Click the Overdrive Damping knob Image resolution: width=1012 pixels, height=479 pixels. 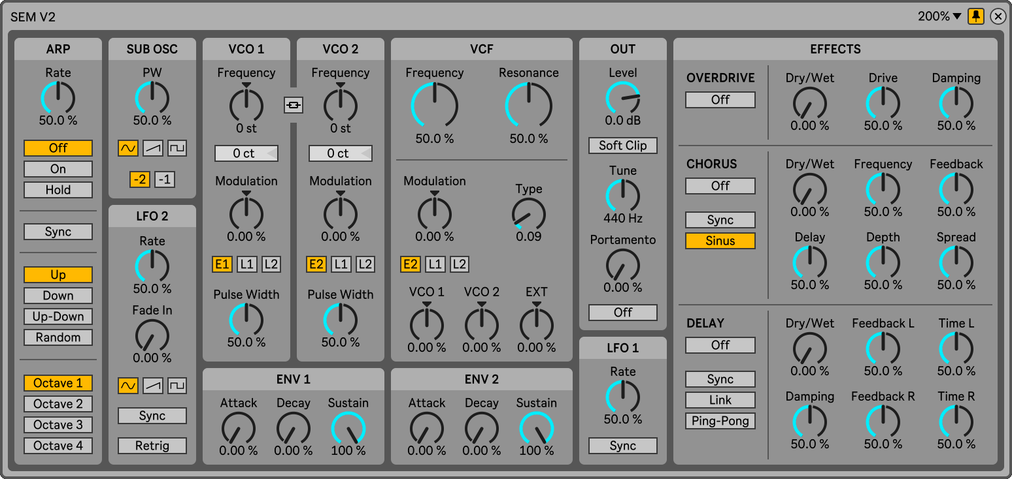tap(956, 103)
